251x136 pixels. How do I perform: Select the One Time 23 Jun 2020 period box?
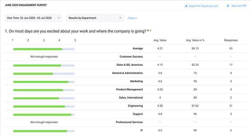click(x=33, y=18)
